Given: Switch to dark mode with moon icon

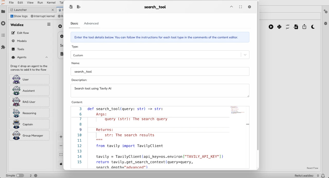Looking at the screenshot, I should pos(313,26).
